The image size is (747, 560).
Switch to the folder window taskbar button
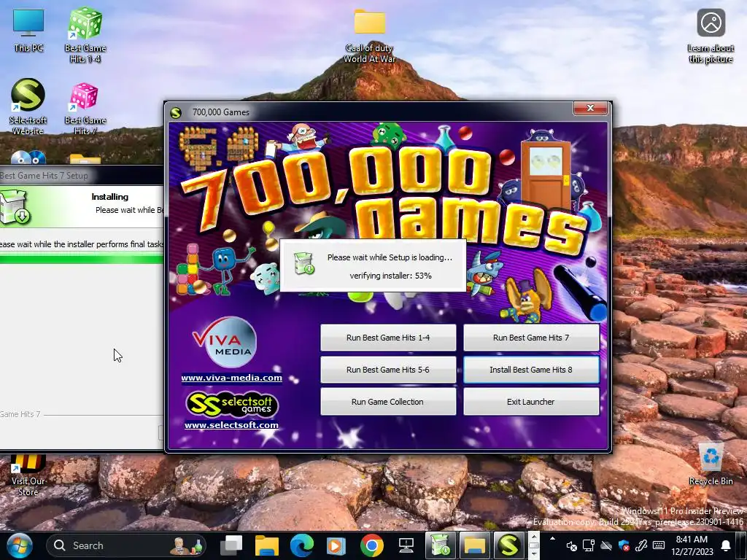(475, 545)
